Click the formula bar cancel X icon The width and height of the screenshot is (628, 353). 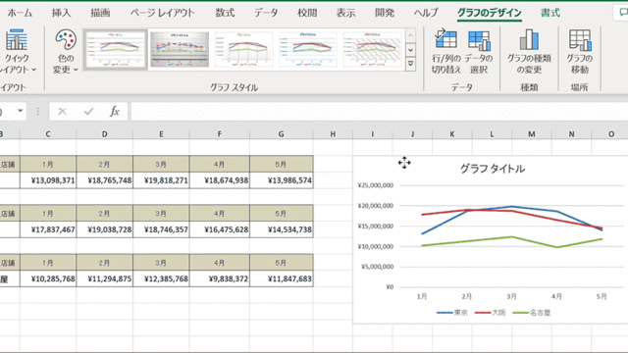(x=62, y=111)
